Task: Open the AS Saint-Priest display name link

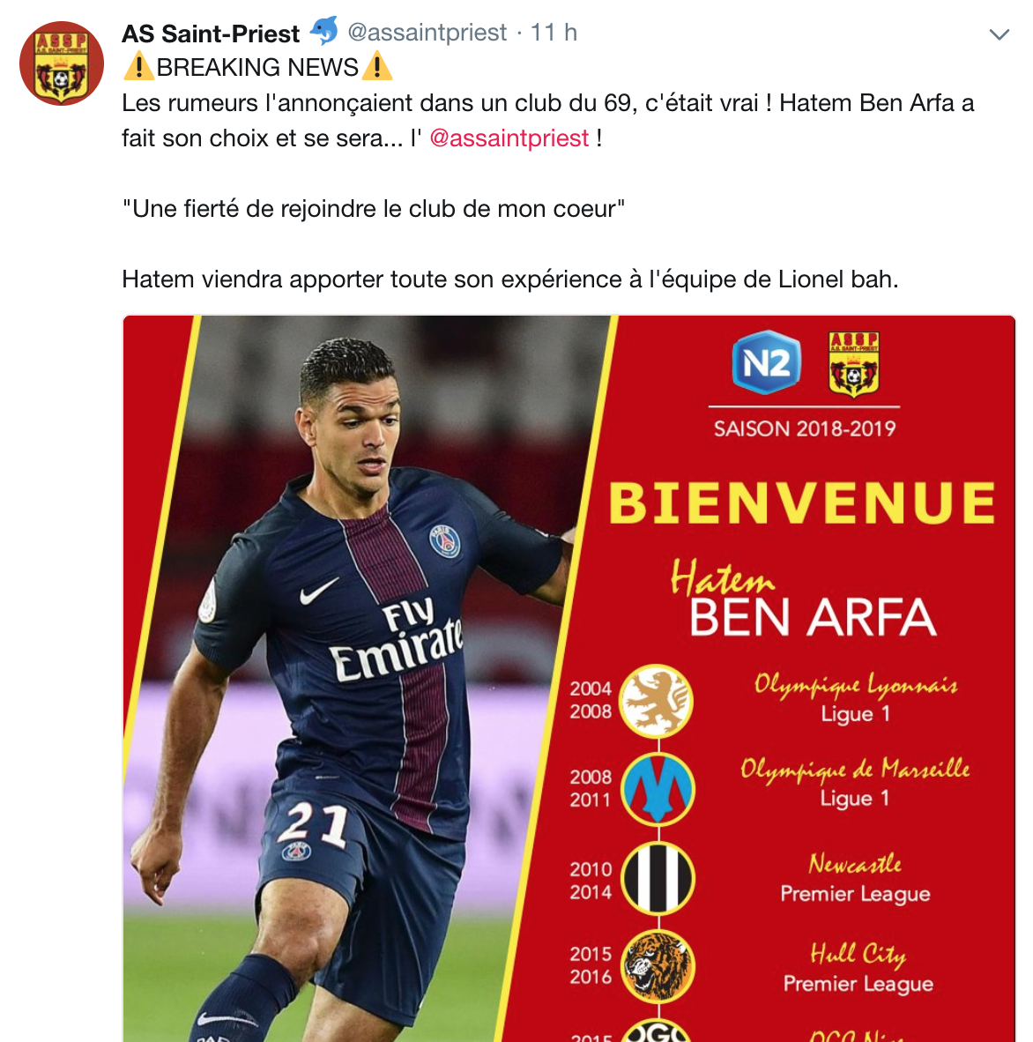Action: point(211,33)
